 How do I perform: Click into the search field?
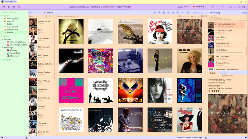pos(201,13)
